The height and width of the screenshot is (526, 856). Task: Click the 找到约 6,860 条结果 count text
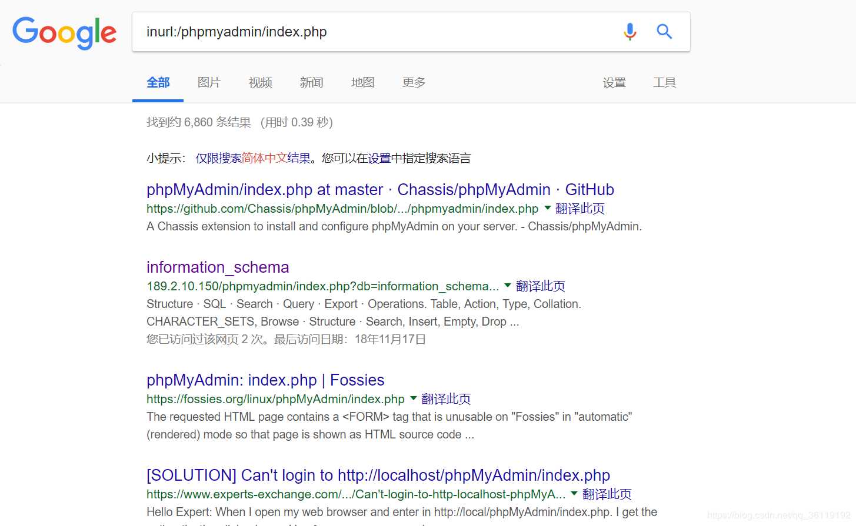pos(199,122)
